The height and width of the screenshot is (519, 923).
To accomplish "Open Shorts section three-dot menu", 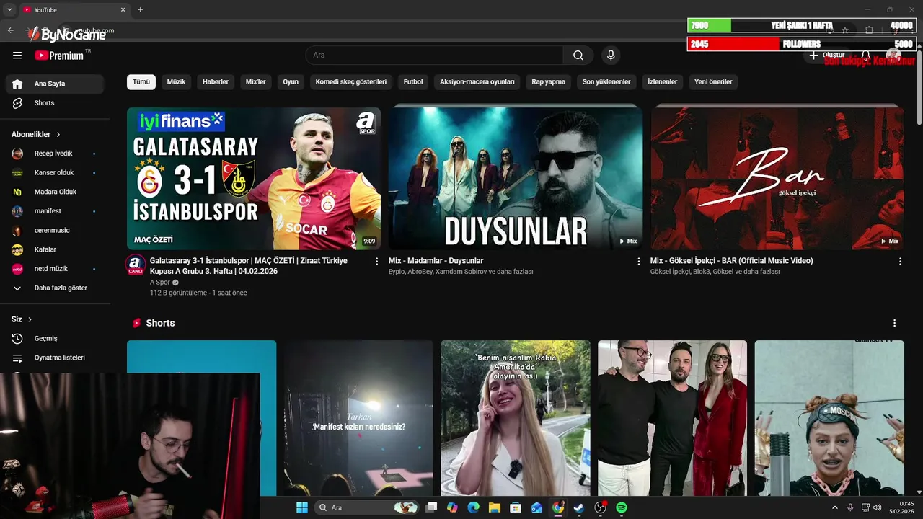I will coord(894,323).
